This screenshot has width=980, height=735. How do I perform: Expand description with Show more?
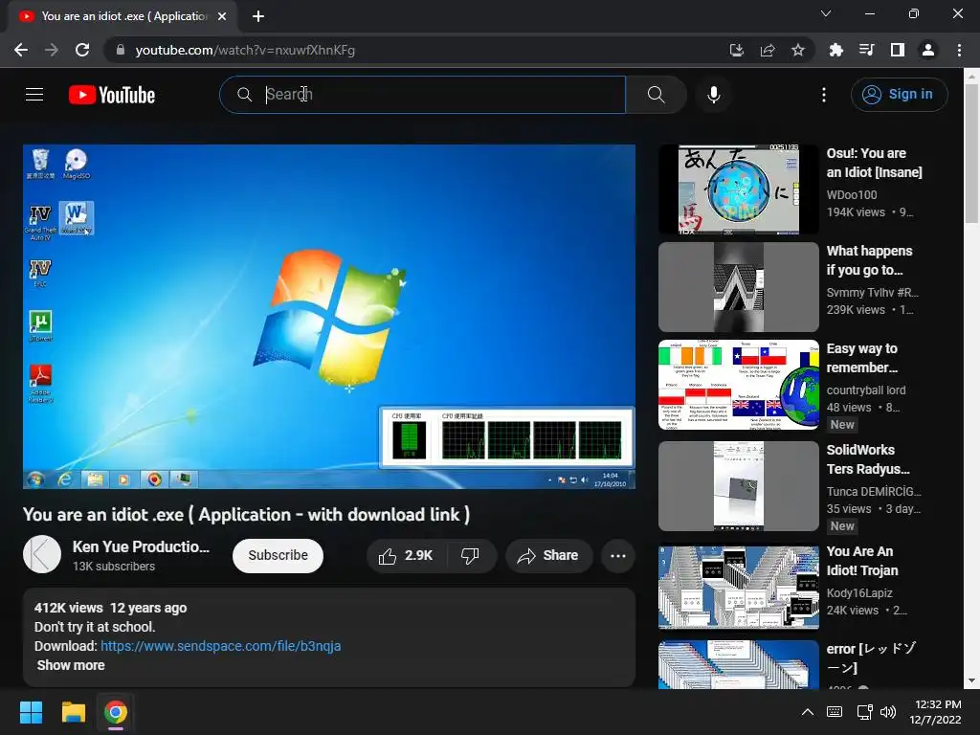coord(71,666)
